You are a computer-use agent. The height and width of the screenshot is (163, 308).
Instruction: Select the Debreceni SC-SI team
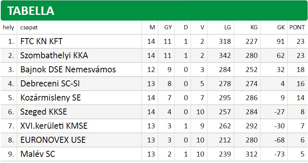50,84
